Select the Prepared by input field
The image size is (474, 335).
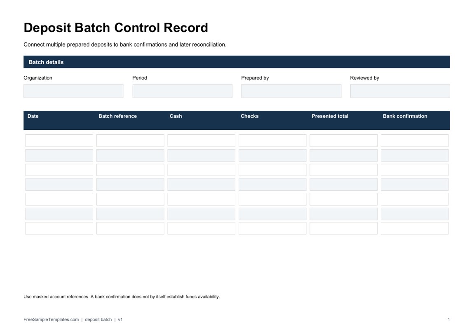[x=291, y=91]
